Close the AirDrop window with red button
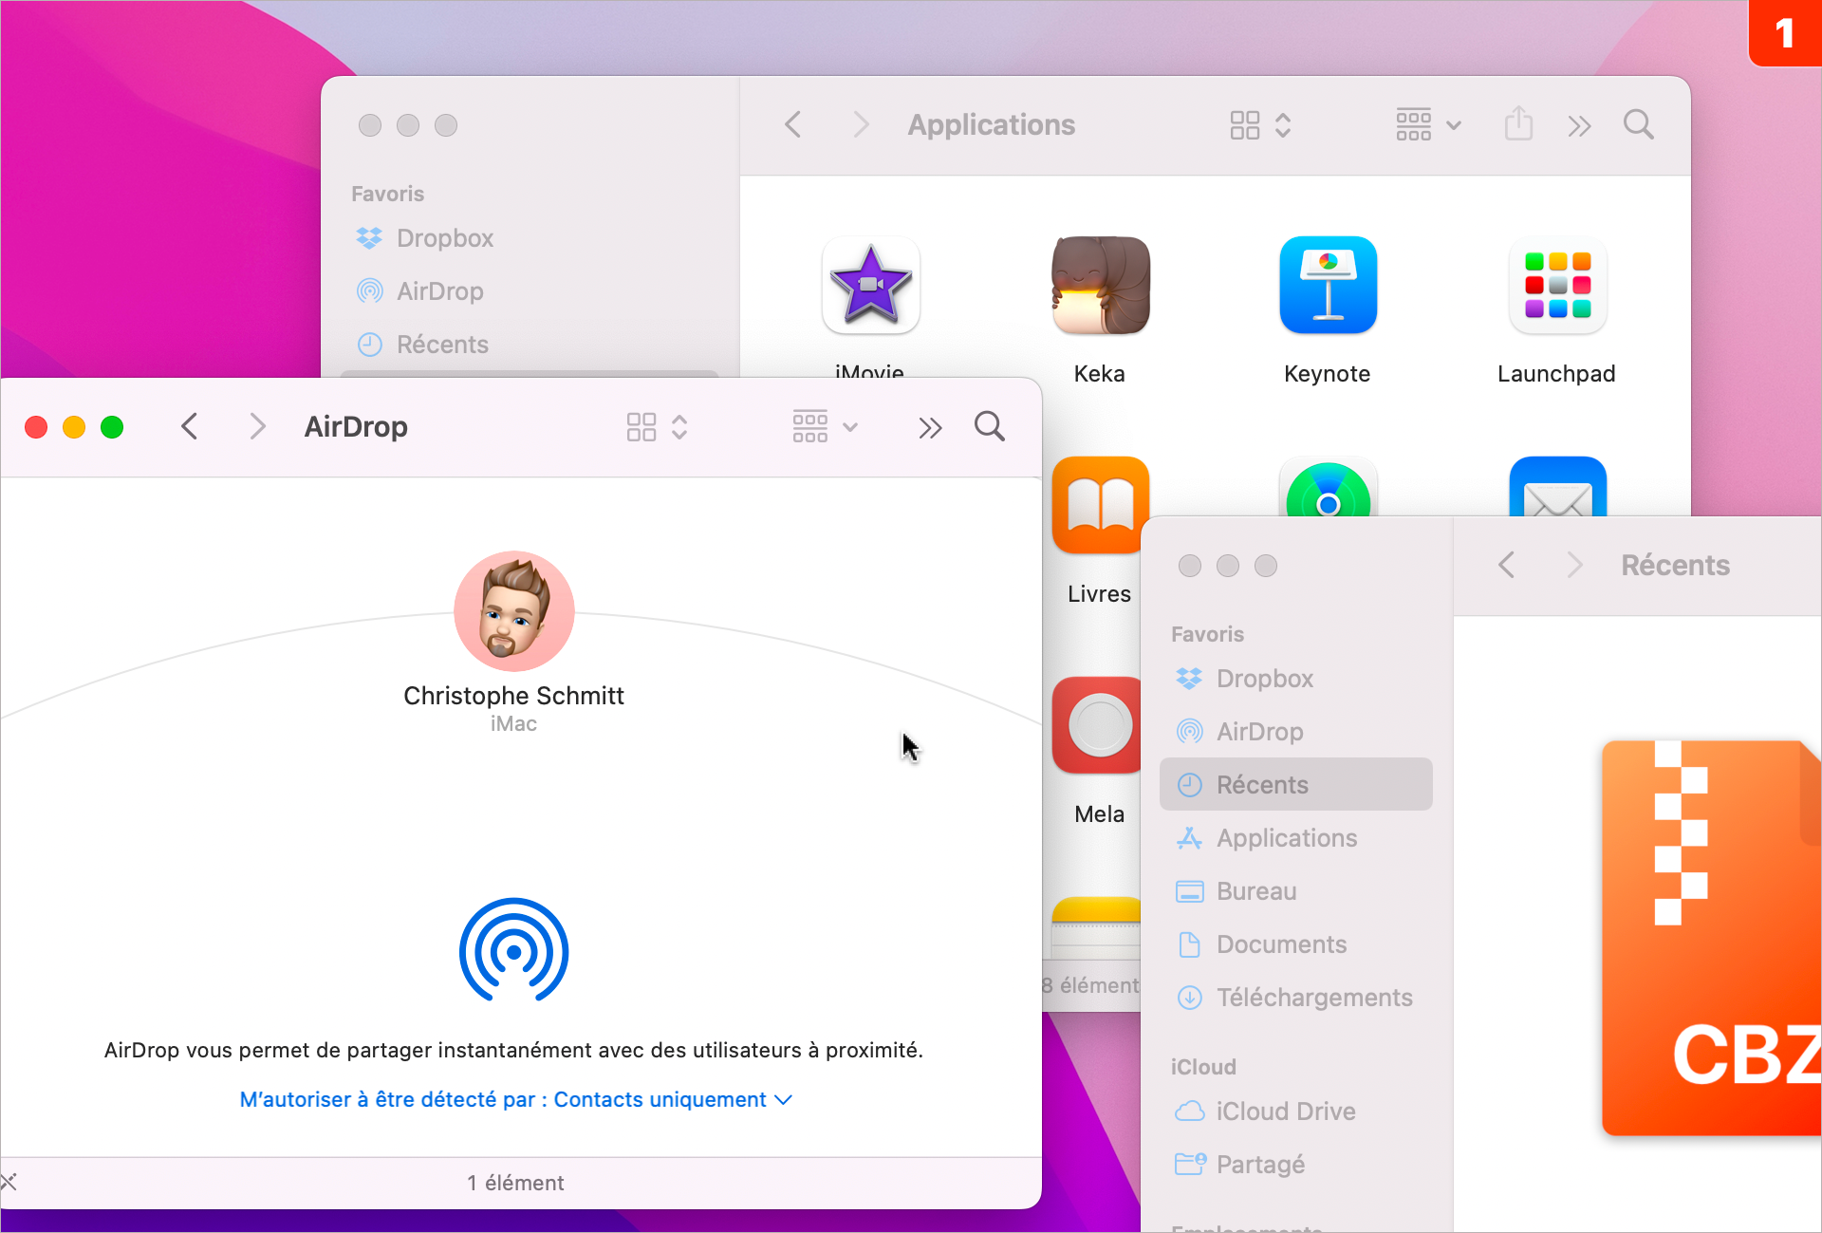 pyautogui.click(x=36, y=427)
